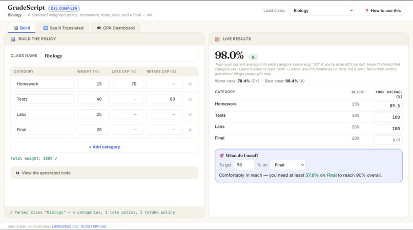Open the Final category selector in What do I need
Image resolution: width=413 pixels, height=230 pixels.
point(288,165)
